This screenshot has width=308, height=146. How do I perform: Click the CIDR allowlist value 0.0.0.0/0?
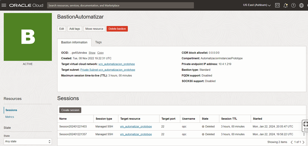click(x=214, y=53)
